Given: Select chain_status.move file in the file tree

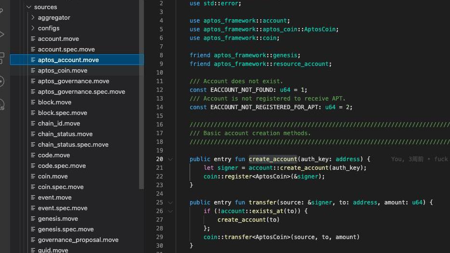Looking at the screenshot, I should pos(65,134).
